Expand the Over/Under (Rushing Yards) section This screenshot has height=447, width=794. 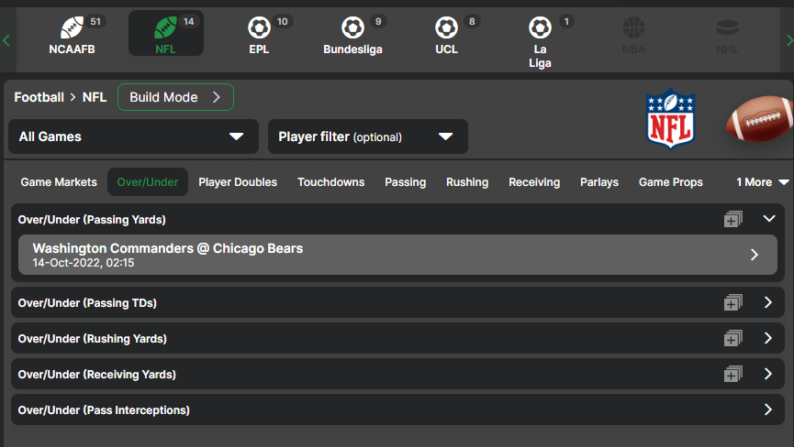(768, 338)
